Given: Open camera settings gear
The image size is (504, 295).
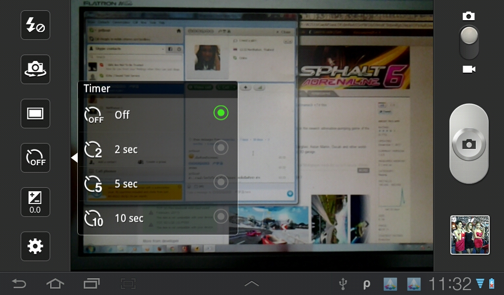Looking at the screenshot, I should coord(35,246).
